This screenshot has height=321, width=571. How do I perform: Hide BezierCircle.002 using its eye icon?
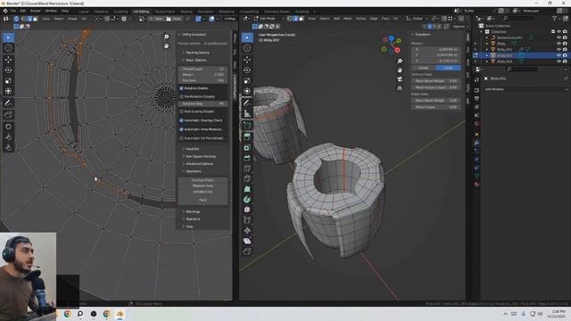tap(559, 37)
